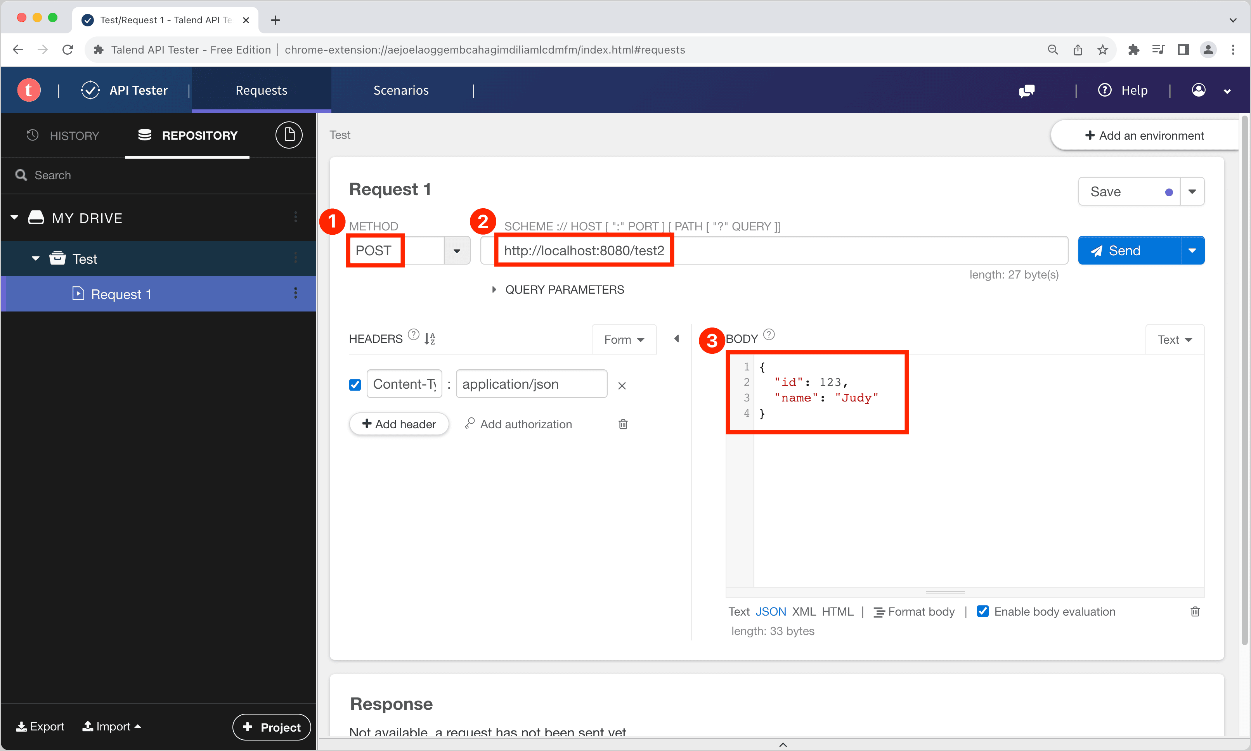The width and height of the screenshot is (1251, 751).
Task: Sort headers alphabetically icon
Action: [x=430, y=339]
